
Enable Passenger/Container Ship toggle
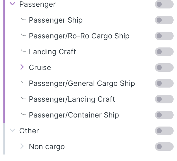pos(164,115)
